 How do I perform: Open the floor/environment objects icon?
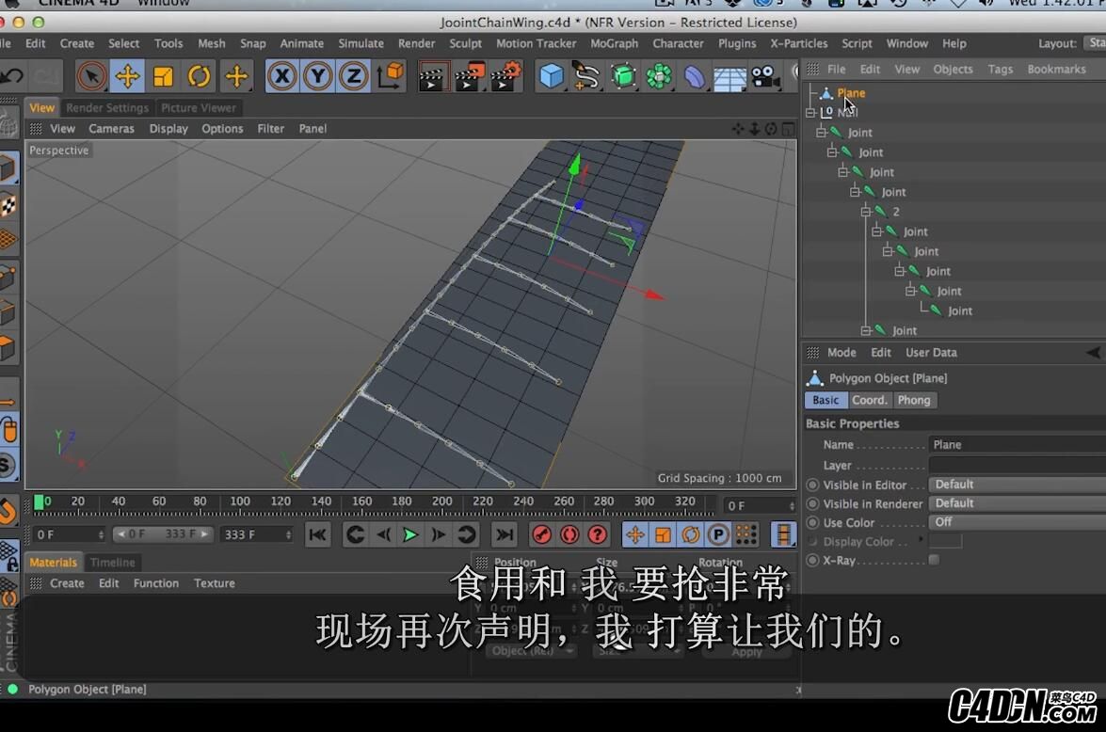click(x=730, y=76)
